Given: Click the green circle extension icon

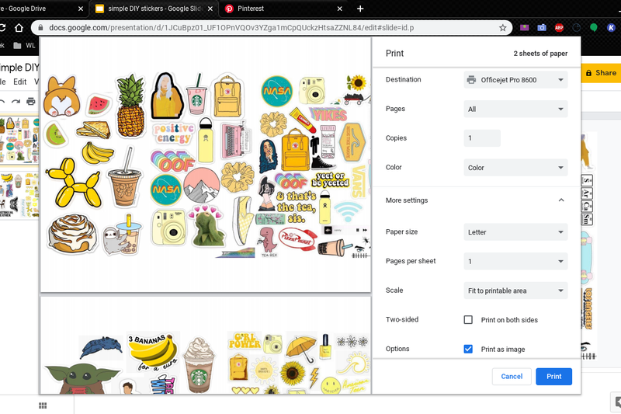Looking at the screenshot, I should pyautogui.click(x=593, y=28).
